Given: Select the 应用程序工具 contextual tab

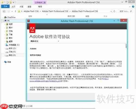Looking at the screenshot, I should tap(40, 3).
